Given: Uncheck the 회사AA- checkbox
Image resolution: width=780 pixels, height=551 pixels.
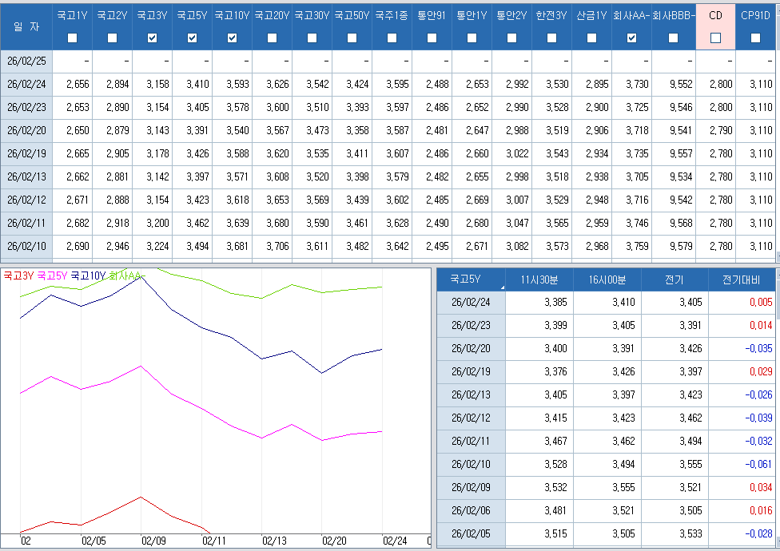Looking at the screenshot, I should point(632,38).
